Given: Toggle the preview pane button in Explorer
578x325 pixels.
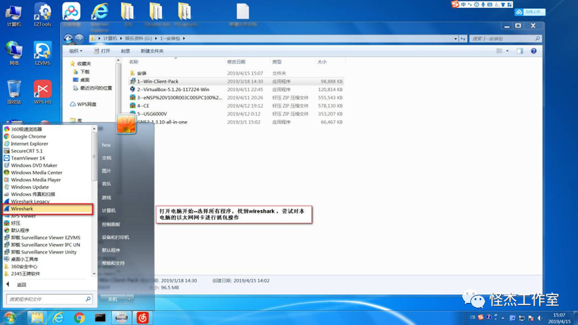Looking at the screenshot, I should pyautogui.click(x=518, y=51).
